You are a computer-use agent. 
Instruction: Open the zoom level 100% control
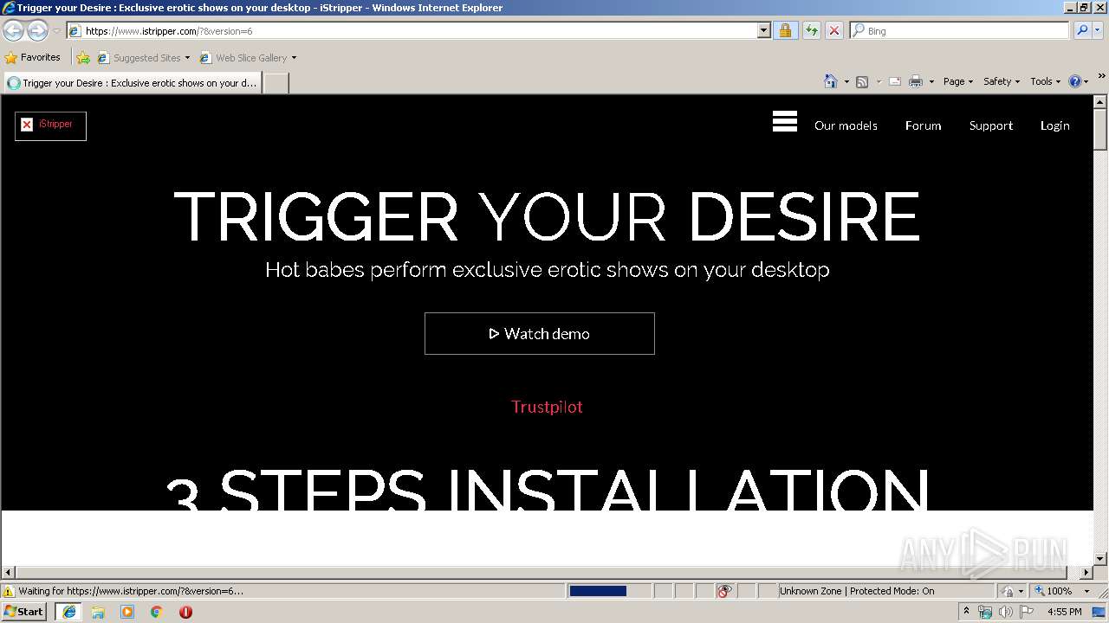click(x=1062, y=591)
